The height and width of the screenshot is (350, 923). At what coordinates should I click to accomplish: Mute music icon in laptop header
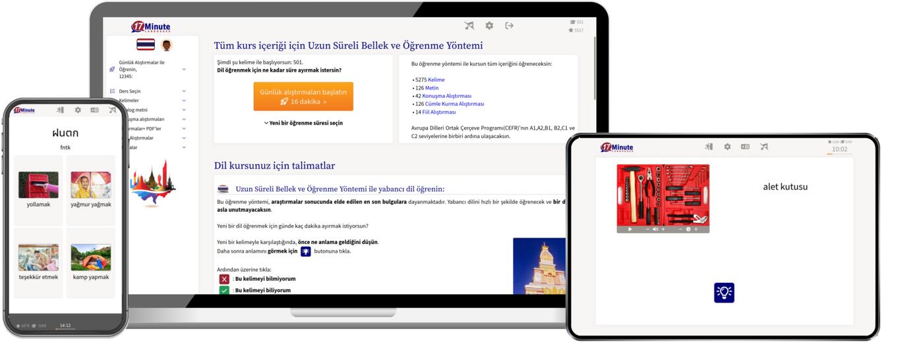click(x=469, y=26)
